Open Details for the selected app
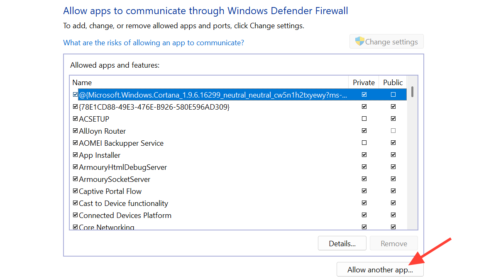 point(342,244)
